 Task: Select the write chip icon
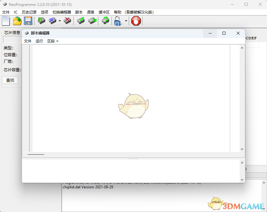coord(52,21)
